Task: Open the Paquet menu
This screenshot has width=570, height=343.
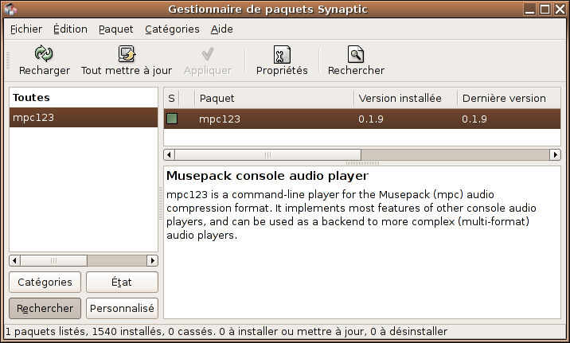Action: pyautogui.click(x=116, y=29)
